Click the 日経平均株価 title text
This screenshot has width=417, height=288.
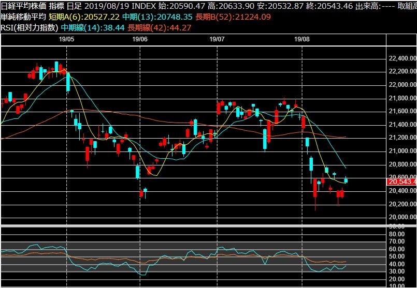click(23, 6)
